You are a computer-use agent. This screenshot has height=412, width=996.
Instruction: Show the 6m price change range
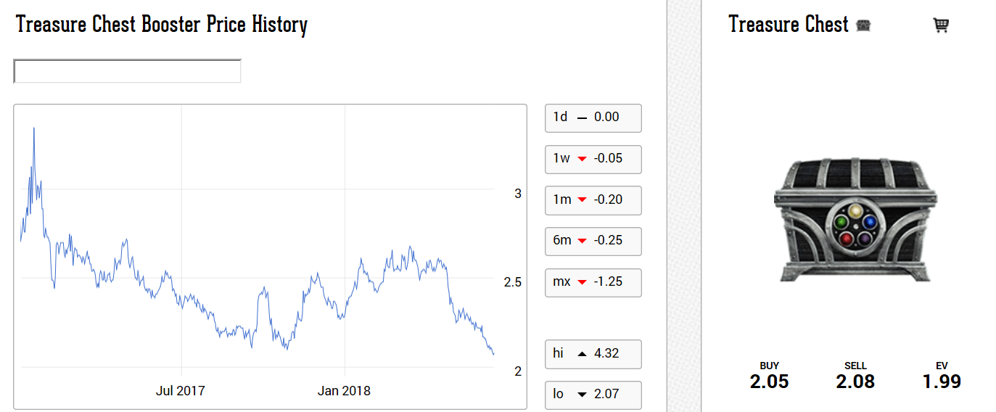pos(593,241)
